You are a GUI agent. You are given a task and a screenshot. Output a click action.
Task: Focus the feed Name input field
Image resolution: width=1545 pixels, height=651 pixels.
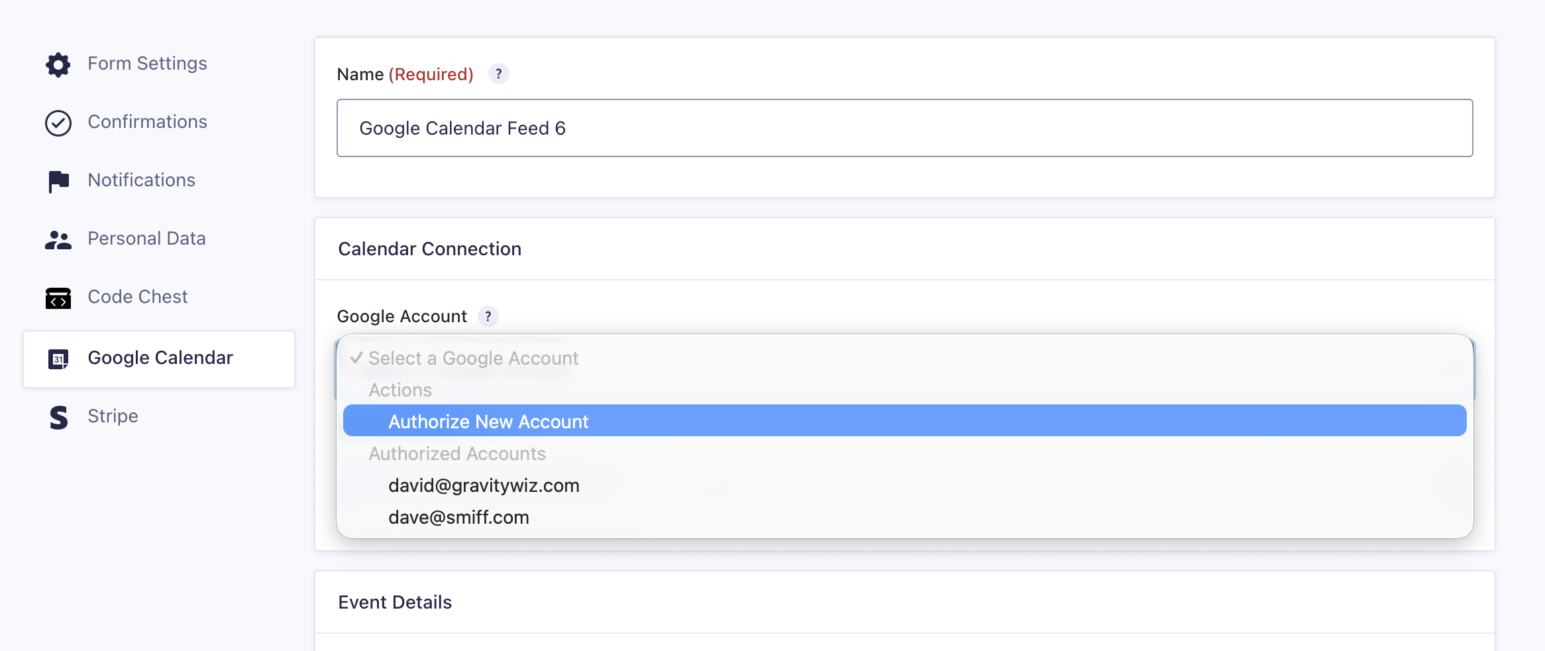coord(904,128)
